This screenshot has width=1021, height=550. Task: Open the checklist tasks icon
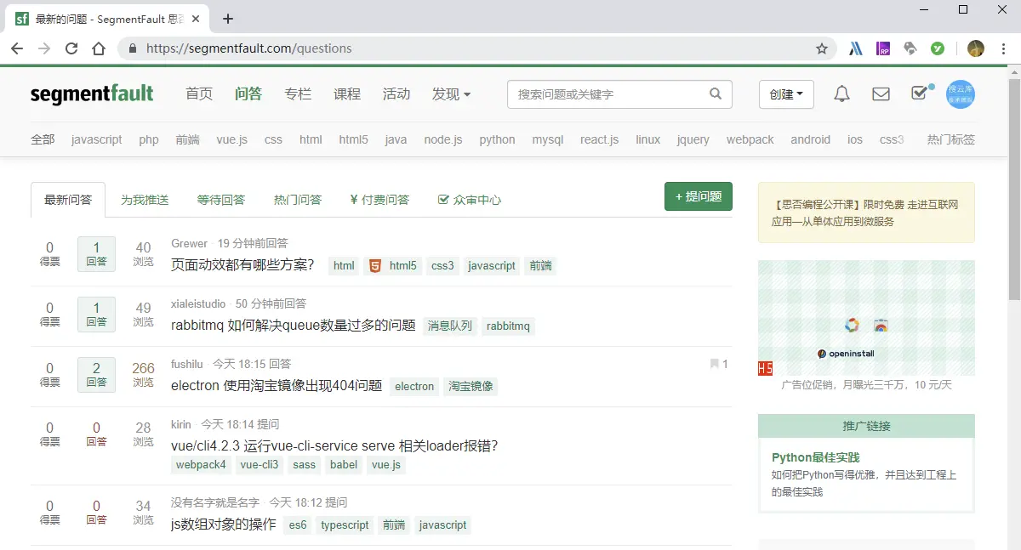click(x=921, y=93)
